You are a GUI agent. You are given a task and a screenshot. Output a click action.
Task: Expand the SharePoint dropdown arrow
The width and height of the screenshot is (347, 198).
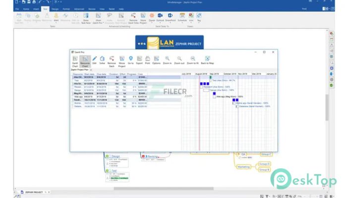coord(170,23)
